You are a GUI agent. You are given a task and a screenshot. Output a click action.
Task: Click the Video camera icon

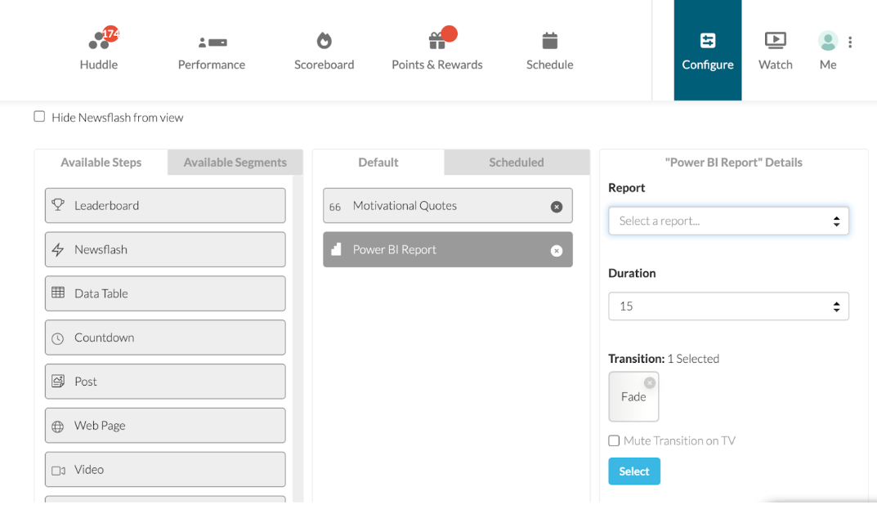point(58,471)
